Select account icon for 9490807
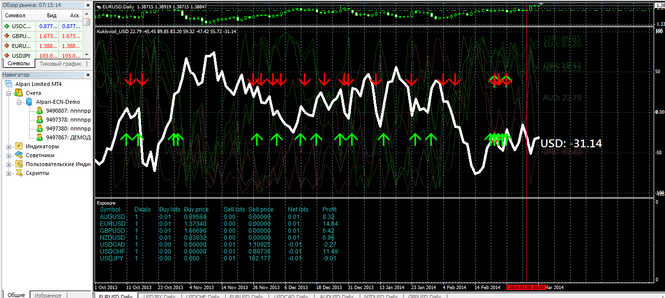This screenshot has height=298, width=665. tap(40, 111)
